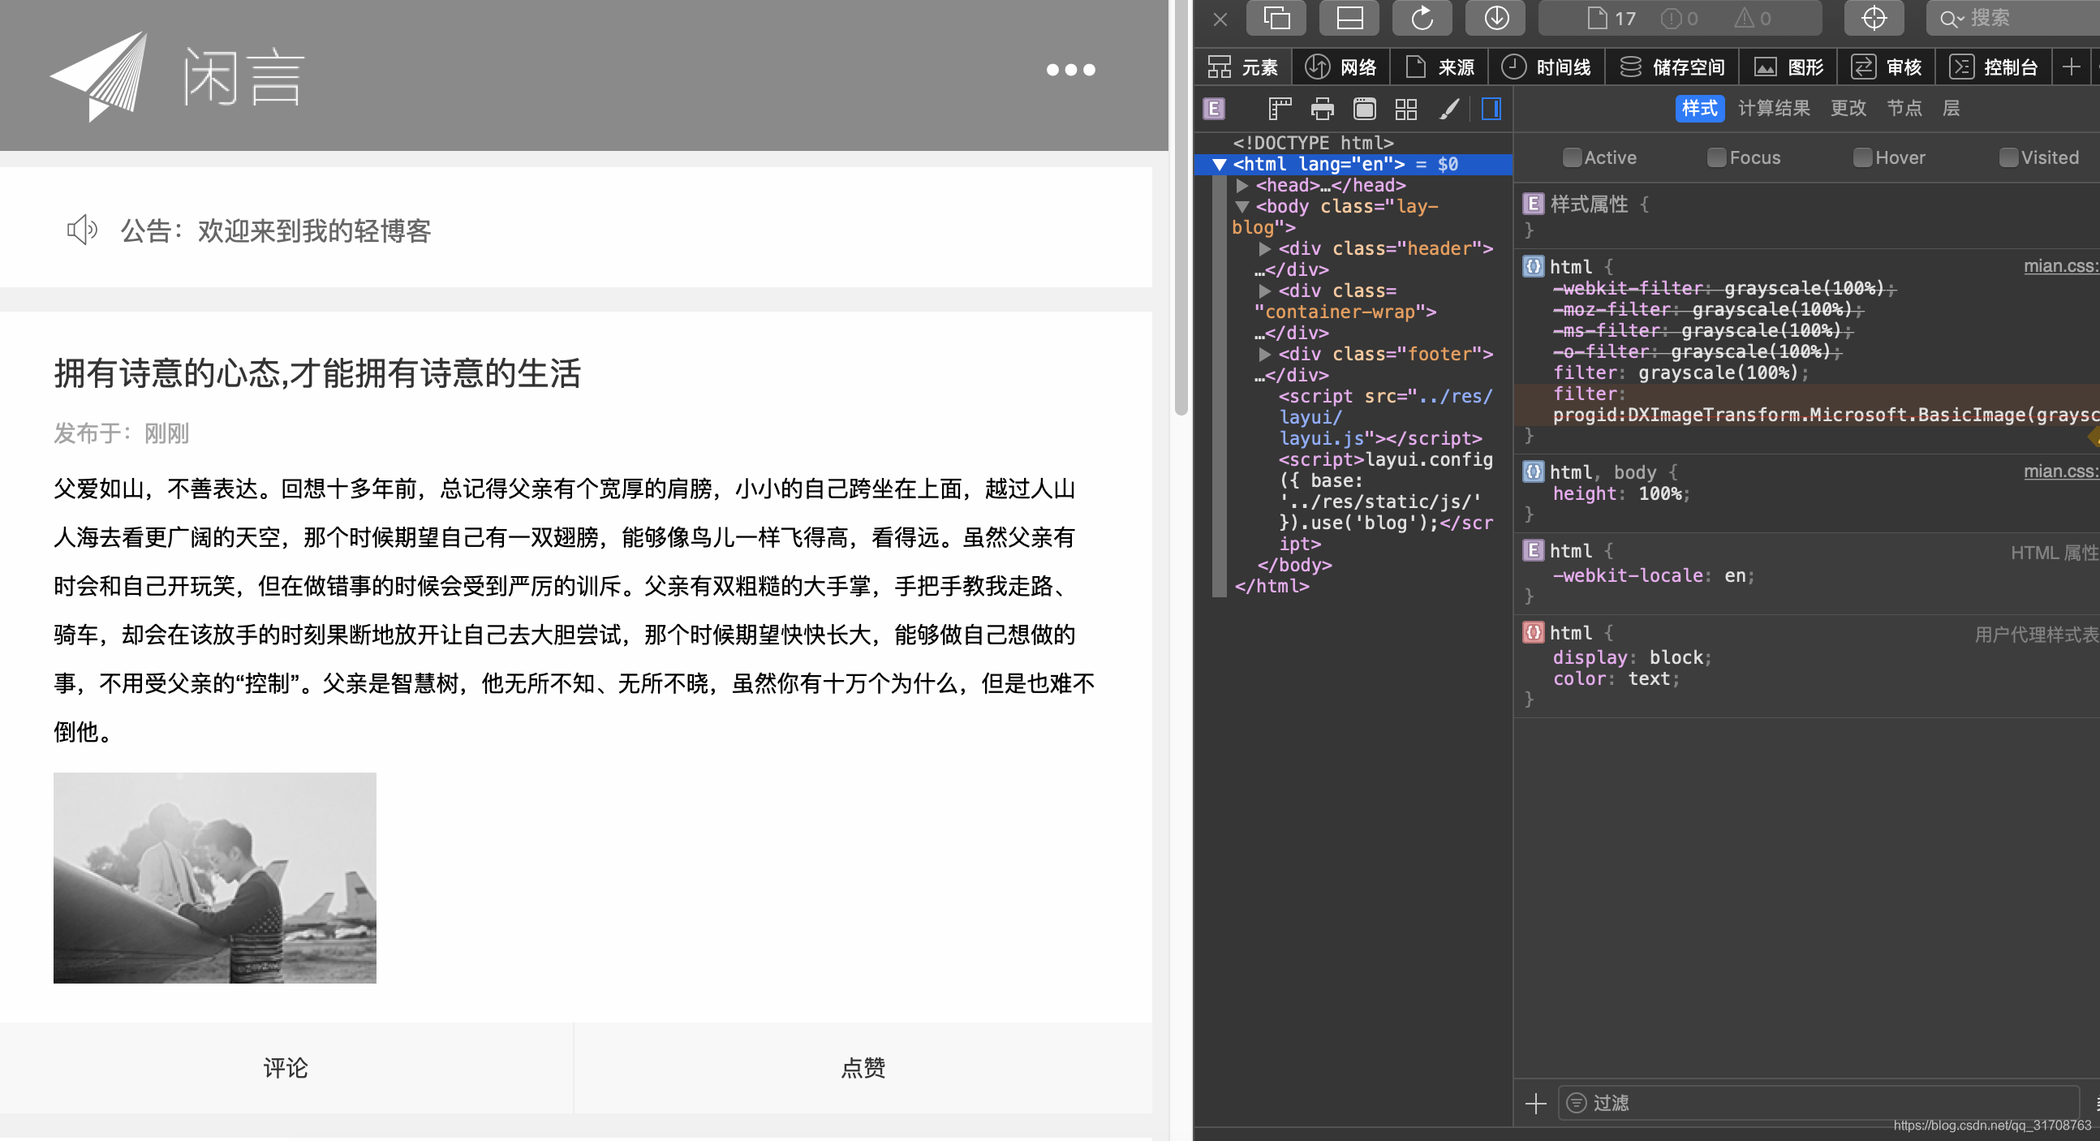The height and width of the screenshot is (1141, 2100).
Task: Reload the page using the refresh icon
Action: (1422, 18)
